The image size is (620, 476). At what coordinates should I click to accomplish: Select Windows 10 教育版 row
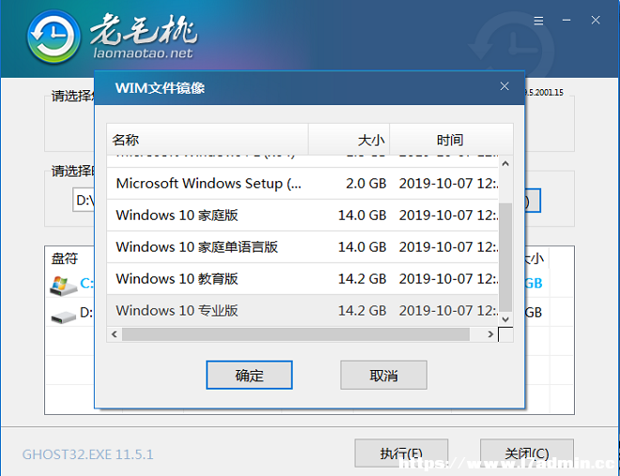tap(302, 279)
